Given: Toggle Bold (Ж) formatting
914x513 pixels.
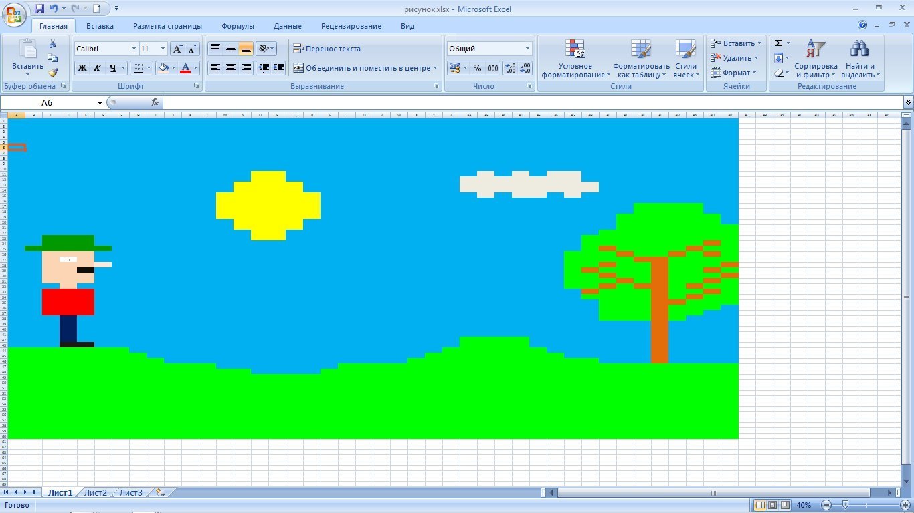Looking at the screenshot, I should 82,68.
